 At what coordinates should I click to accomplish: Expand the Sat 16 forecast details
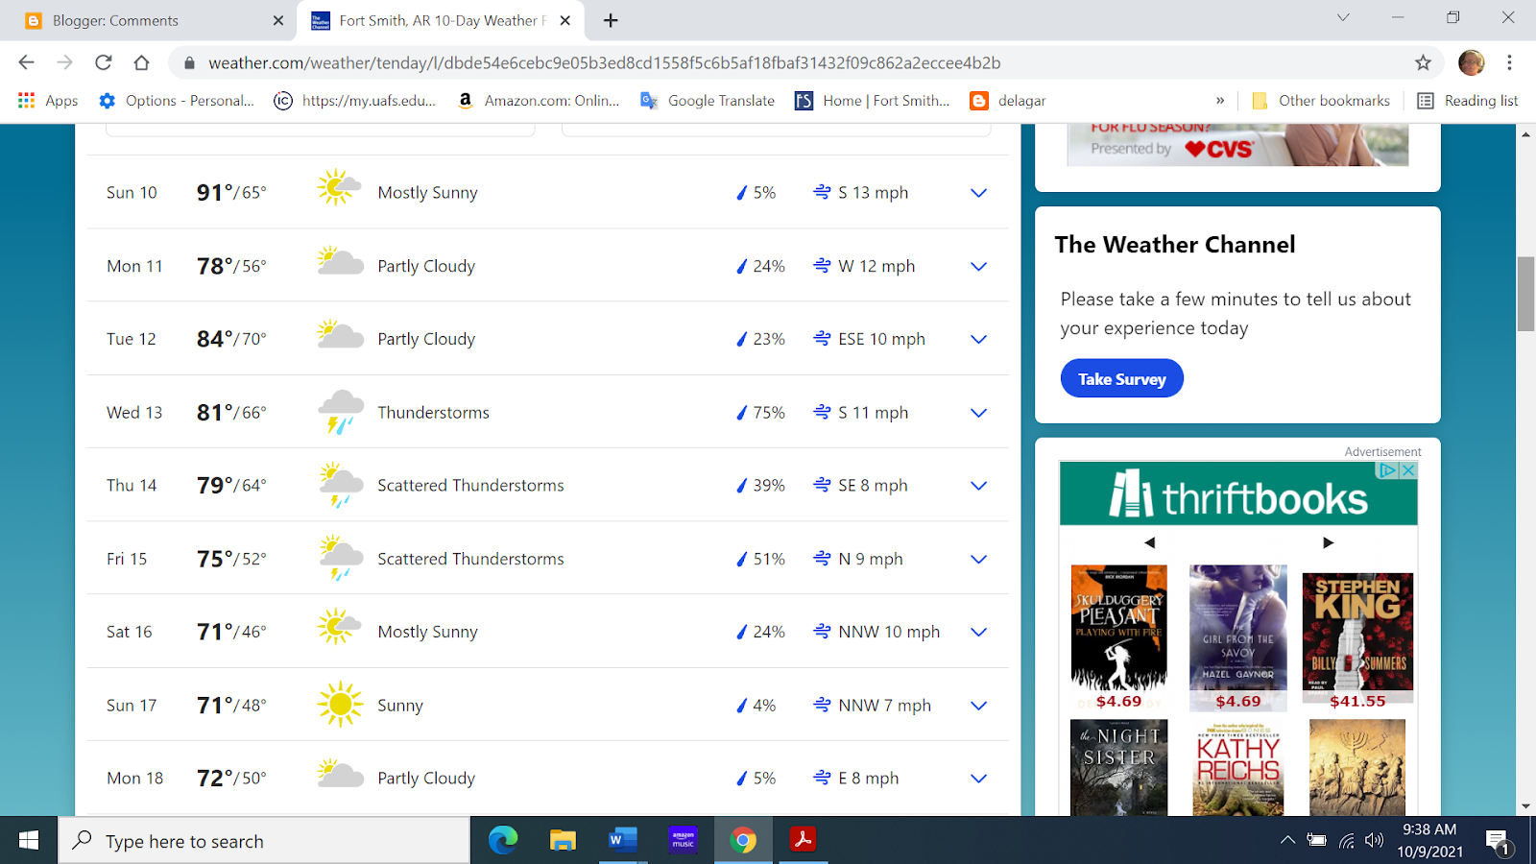pos(978,632)
